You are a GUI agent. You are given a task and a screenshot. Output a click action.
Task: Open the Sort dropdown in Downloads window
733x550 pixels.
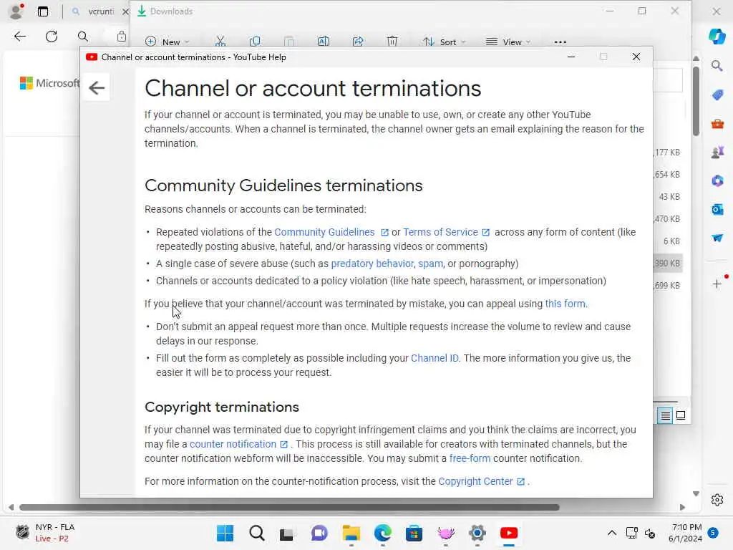(444, 42)
